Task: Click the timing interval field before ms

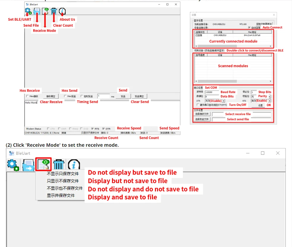Action: [x=103, y=96]
